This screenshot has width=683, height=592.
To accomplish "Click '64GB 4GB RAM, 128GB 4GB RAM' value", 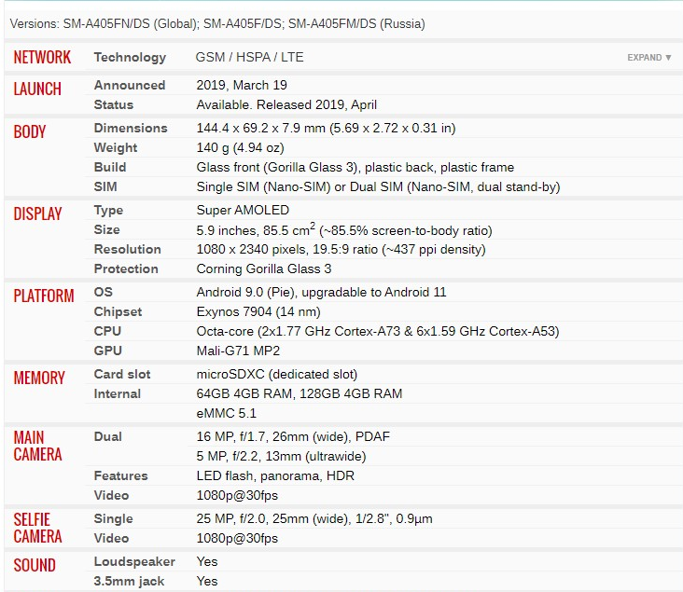I will coord(300,393).
